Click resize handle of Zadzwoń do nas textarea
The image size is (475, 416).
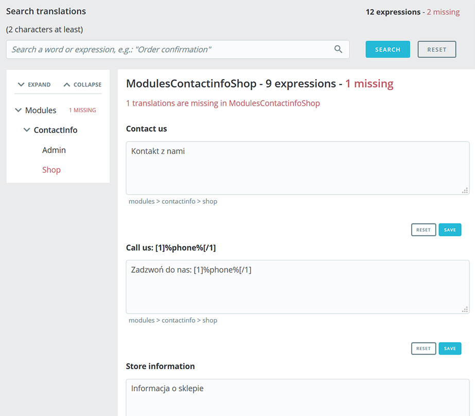tap(465, 309)
